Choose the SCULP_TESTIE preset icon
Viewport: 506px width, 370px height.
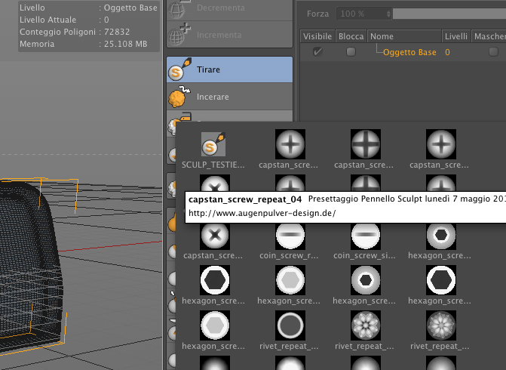pyautogui.click(x=213, y=144)
